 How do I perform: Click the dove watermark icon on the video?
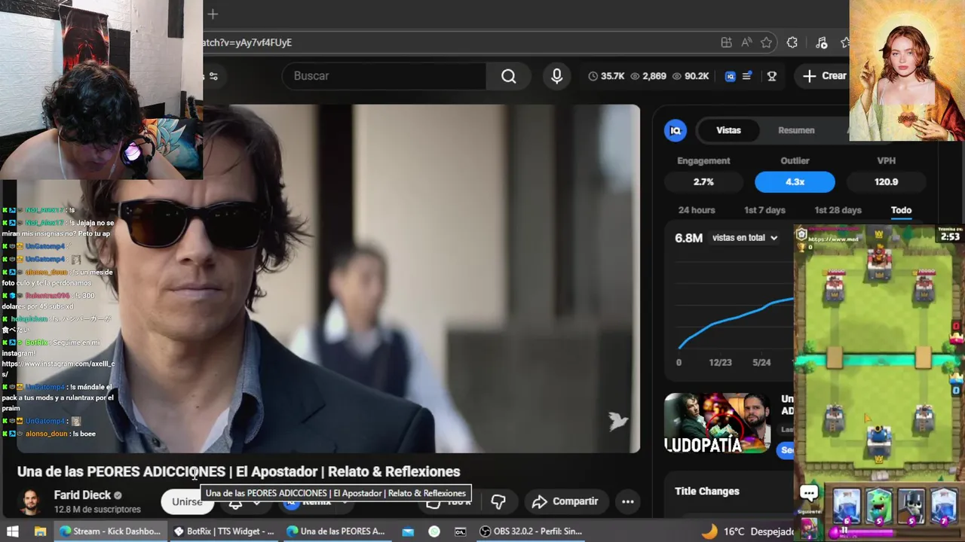coord(618,421)
